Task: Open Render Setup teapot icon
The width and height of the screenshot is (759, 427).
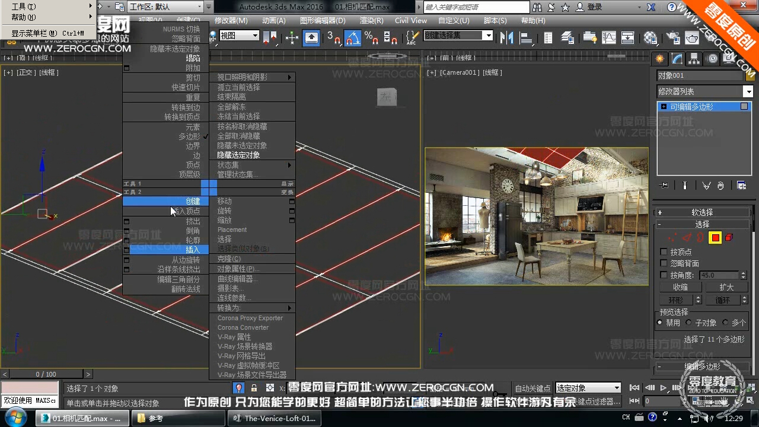Action: [673, 37]
